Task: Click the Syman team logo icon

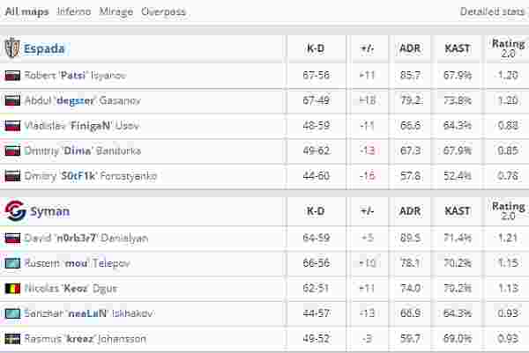Action: pos(13,211)
